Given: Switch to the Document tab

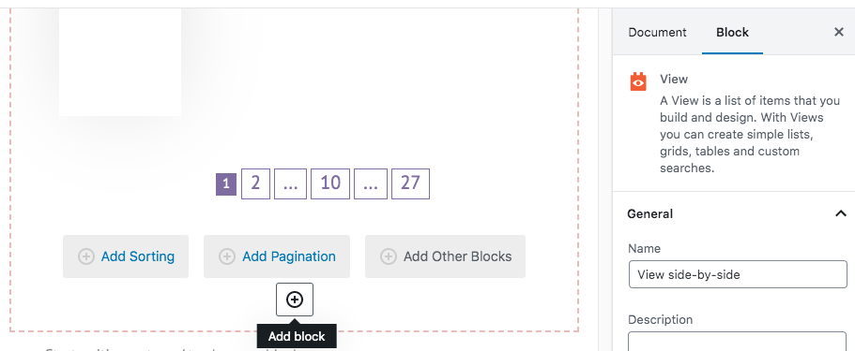Looking at the screenshot, I should coord(657,32).
